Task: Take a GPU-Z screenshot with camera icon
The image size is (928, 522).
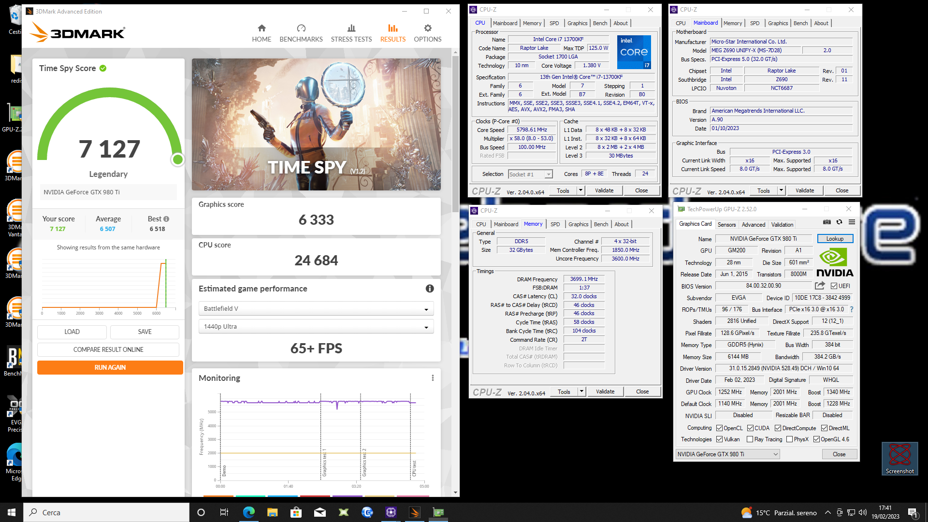Action: tap(827, 222)
